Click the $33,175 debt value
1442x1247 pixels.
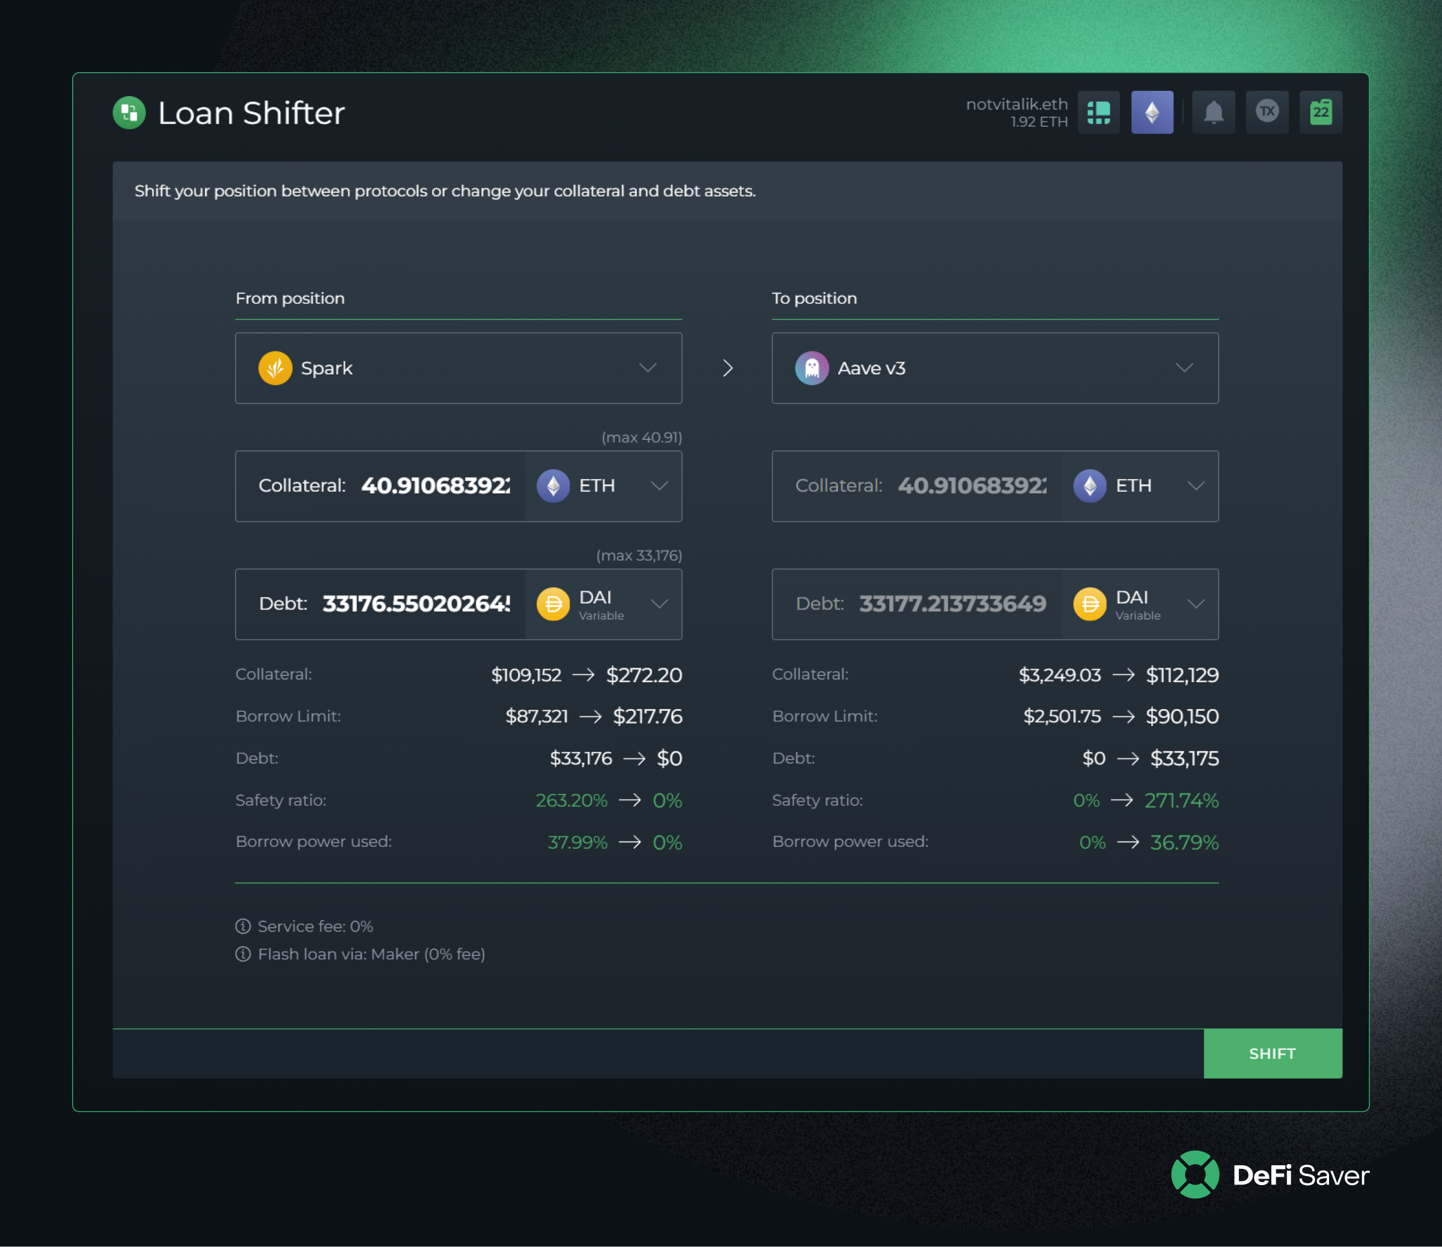[1184, 758]
